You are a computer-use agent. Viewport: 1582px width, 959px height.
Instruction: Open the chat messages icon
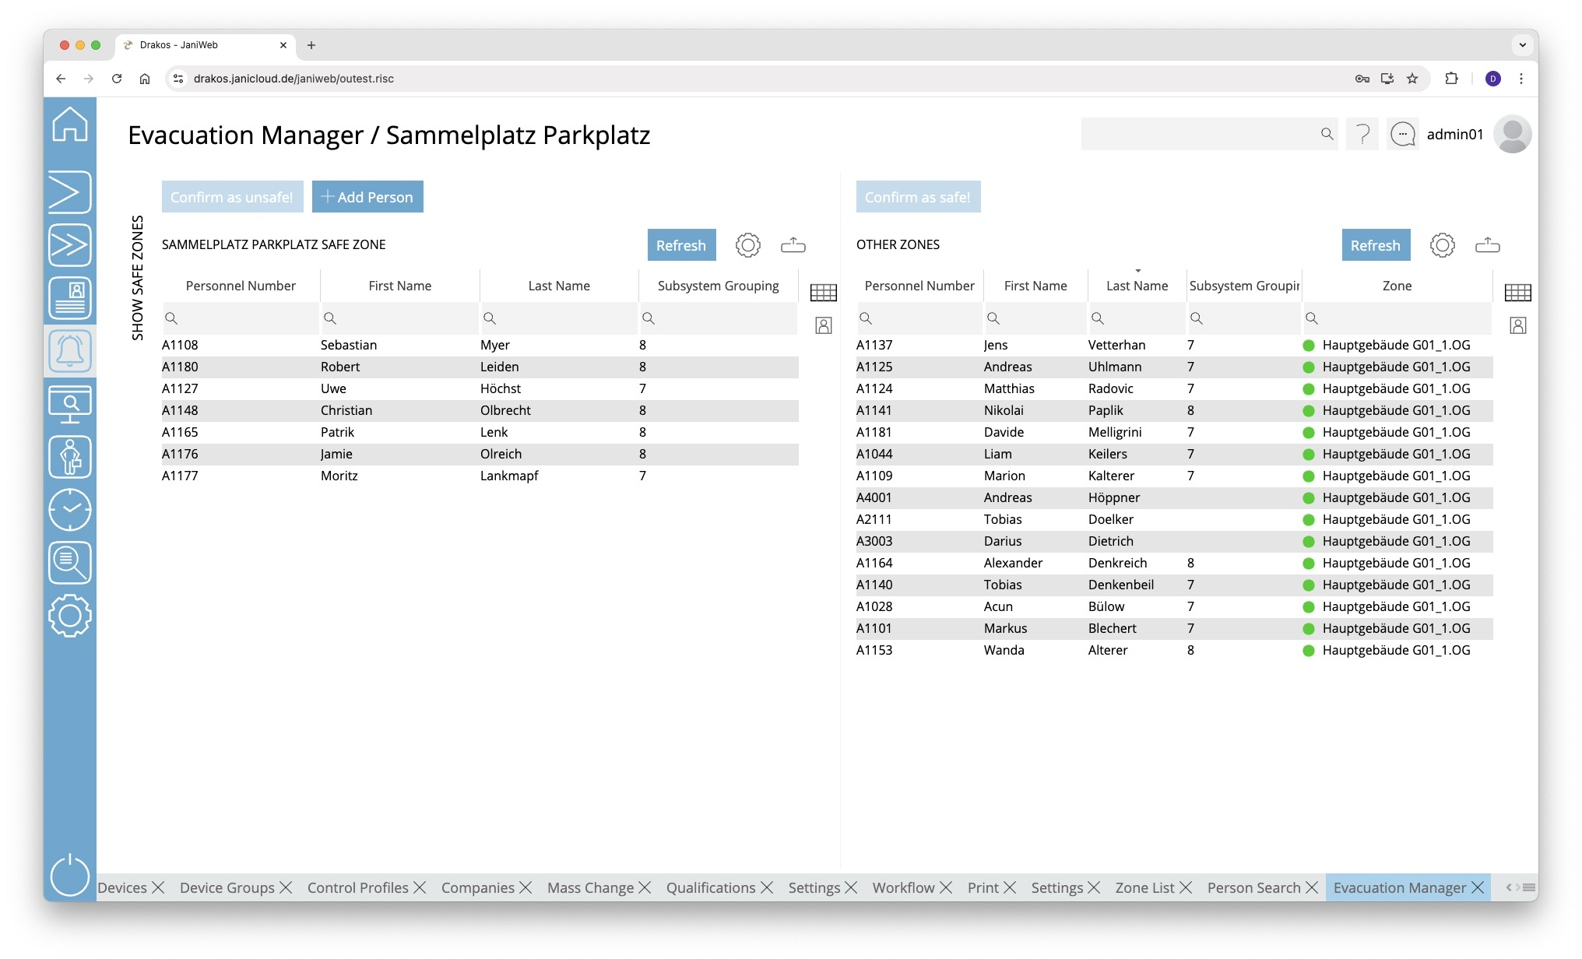tap(1403, 135)
